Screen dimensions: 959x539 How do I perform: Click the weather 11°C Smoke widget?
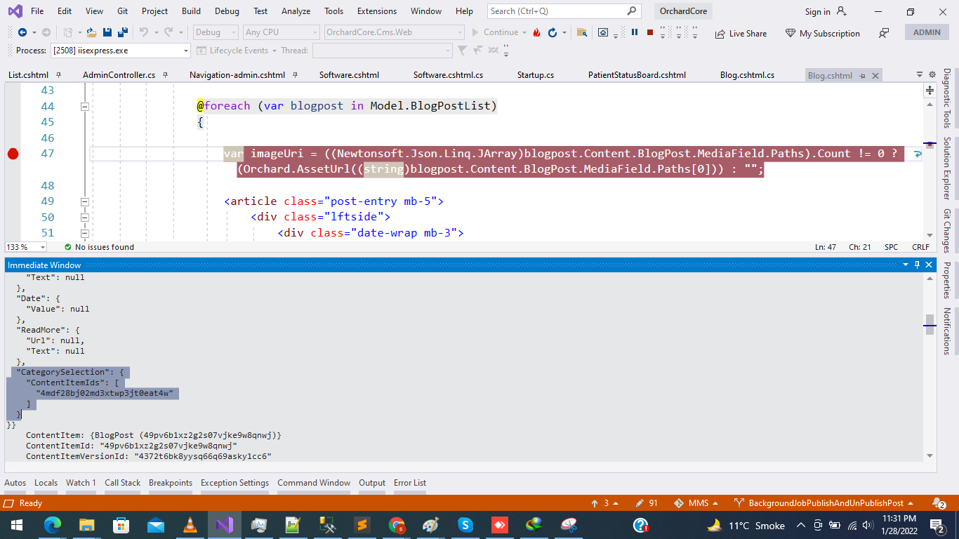pos(746,525)
